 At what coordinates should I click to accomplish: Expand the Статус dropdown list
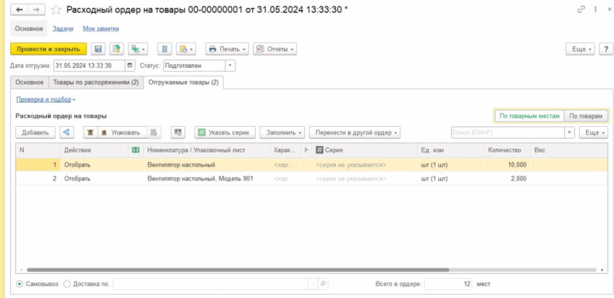click(x=230, y=65)
